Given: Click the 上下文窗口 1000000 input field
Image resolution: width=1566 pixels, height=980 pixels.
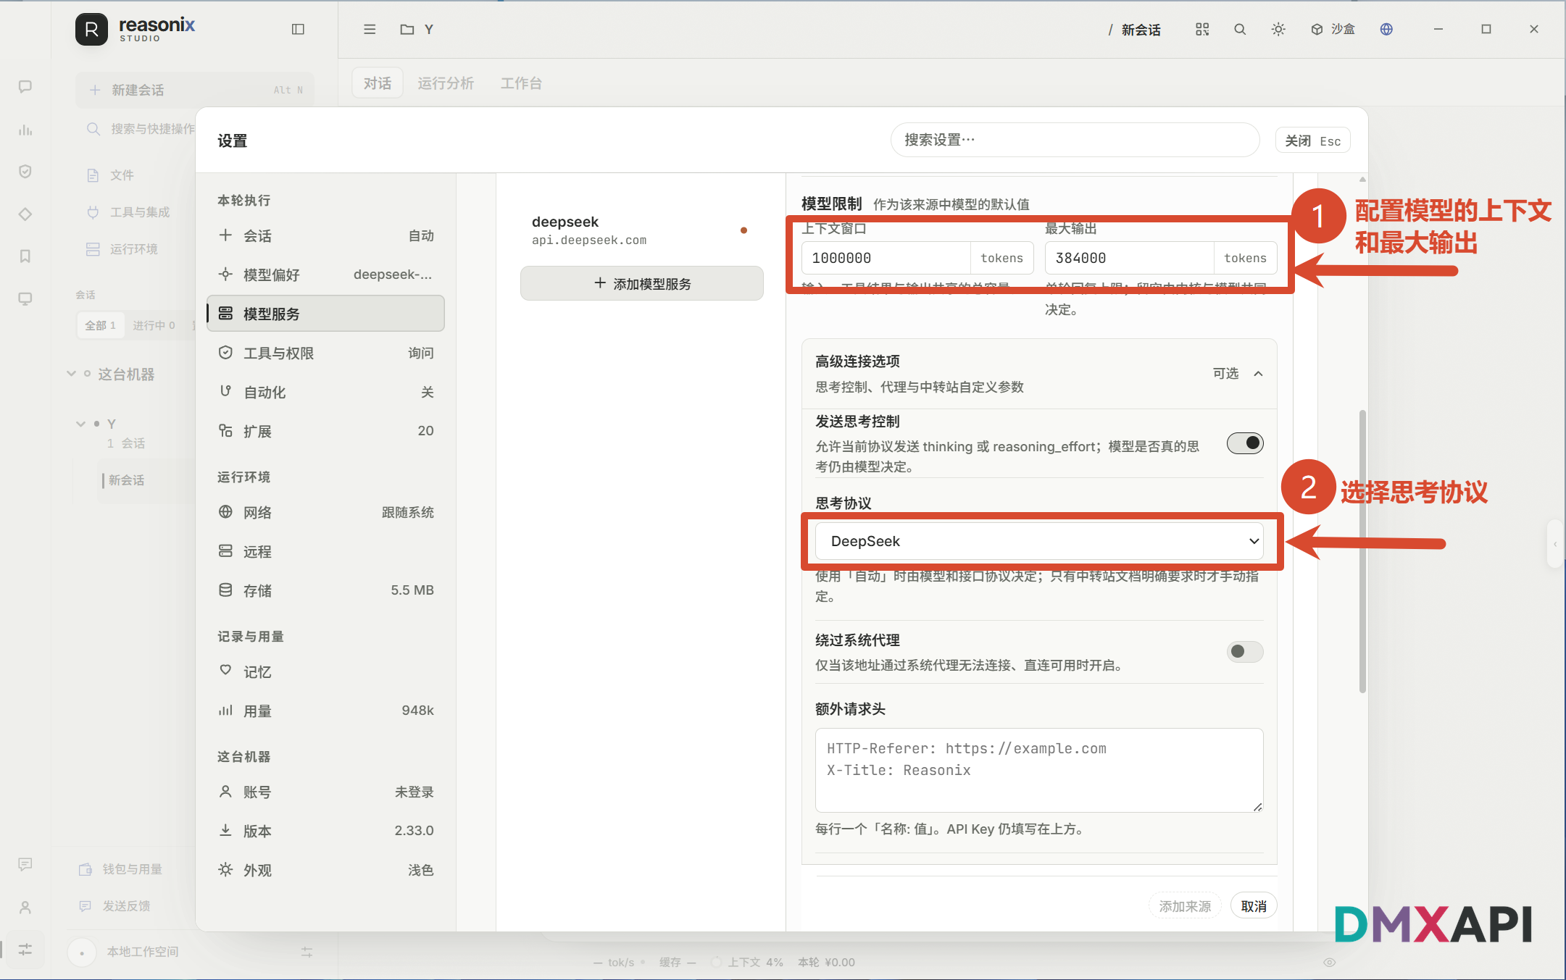Looking at the screenshot, I should [886, 258].
